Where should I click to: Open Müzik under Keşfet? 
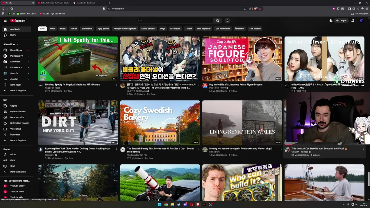[16, 155]
